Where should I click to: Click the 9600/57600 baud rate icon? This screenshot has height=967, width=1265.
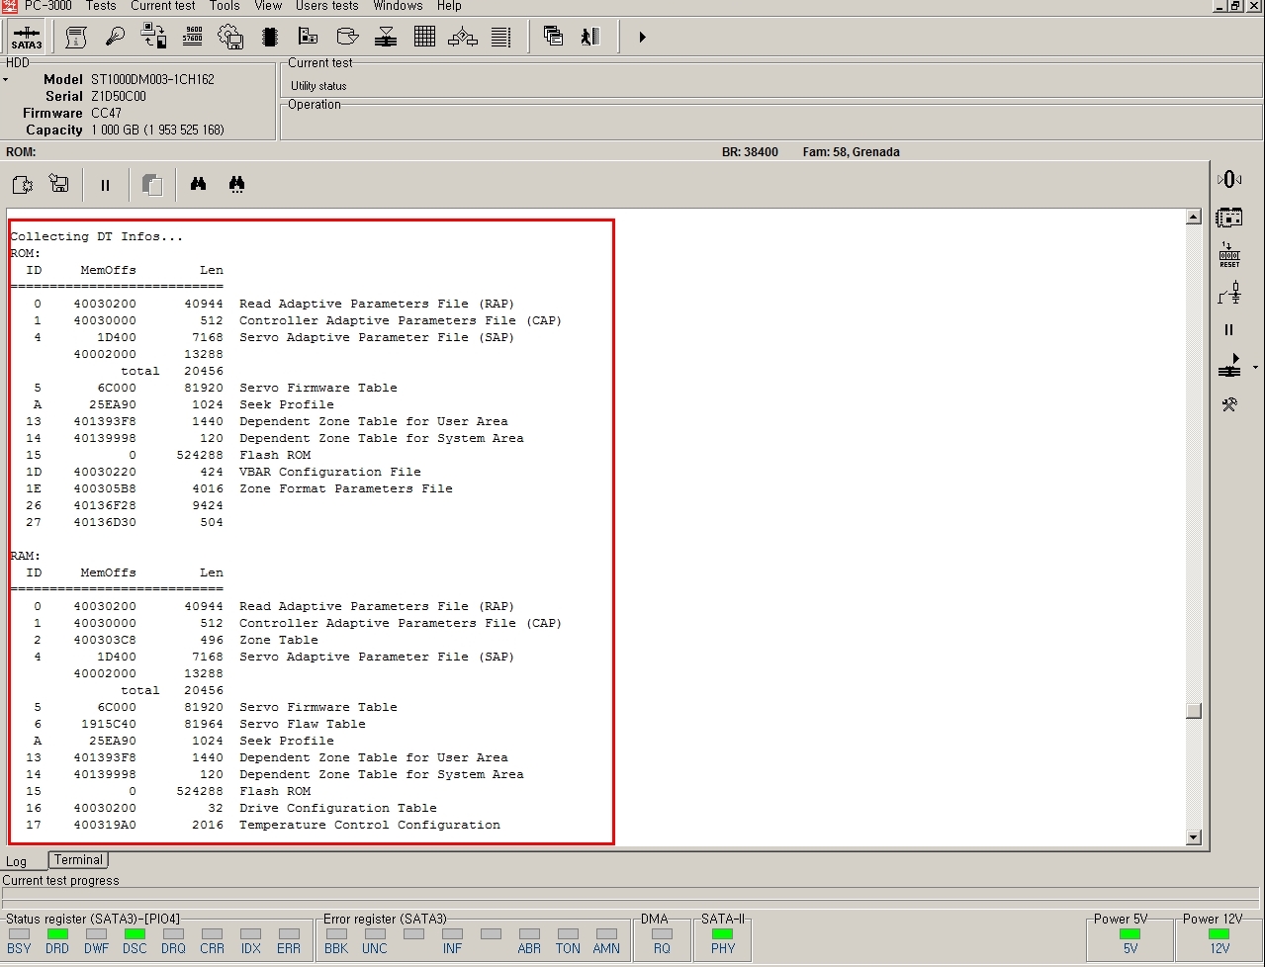tap(193, 38)
